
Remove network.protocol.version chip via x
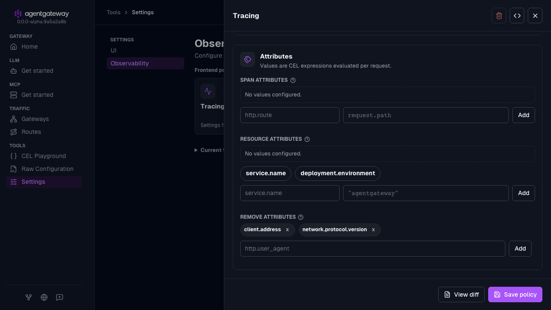[x=373, y=229]
